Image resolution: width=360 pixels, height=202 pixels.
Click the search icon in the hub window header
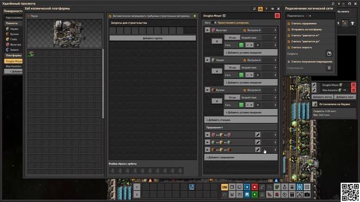(x=254, y=9)
